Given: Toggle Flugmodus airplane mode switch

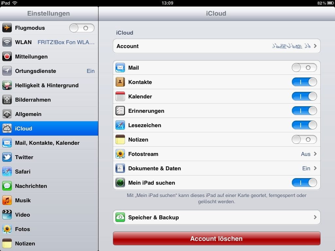Looking at the screenshot, I should (x=82, y=28).
